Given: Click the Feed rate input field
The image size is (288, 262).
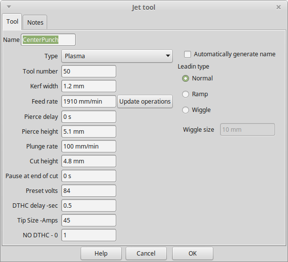Looking at the screenshot, I should pos(89,102).
